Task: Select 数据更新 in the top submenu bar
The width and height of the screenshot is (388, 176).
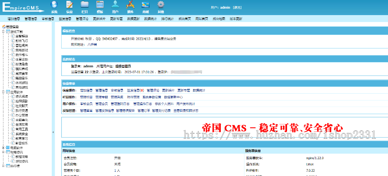Action: (133, 19)
